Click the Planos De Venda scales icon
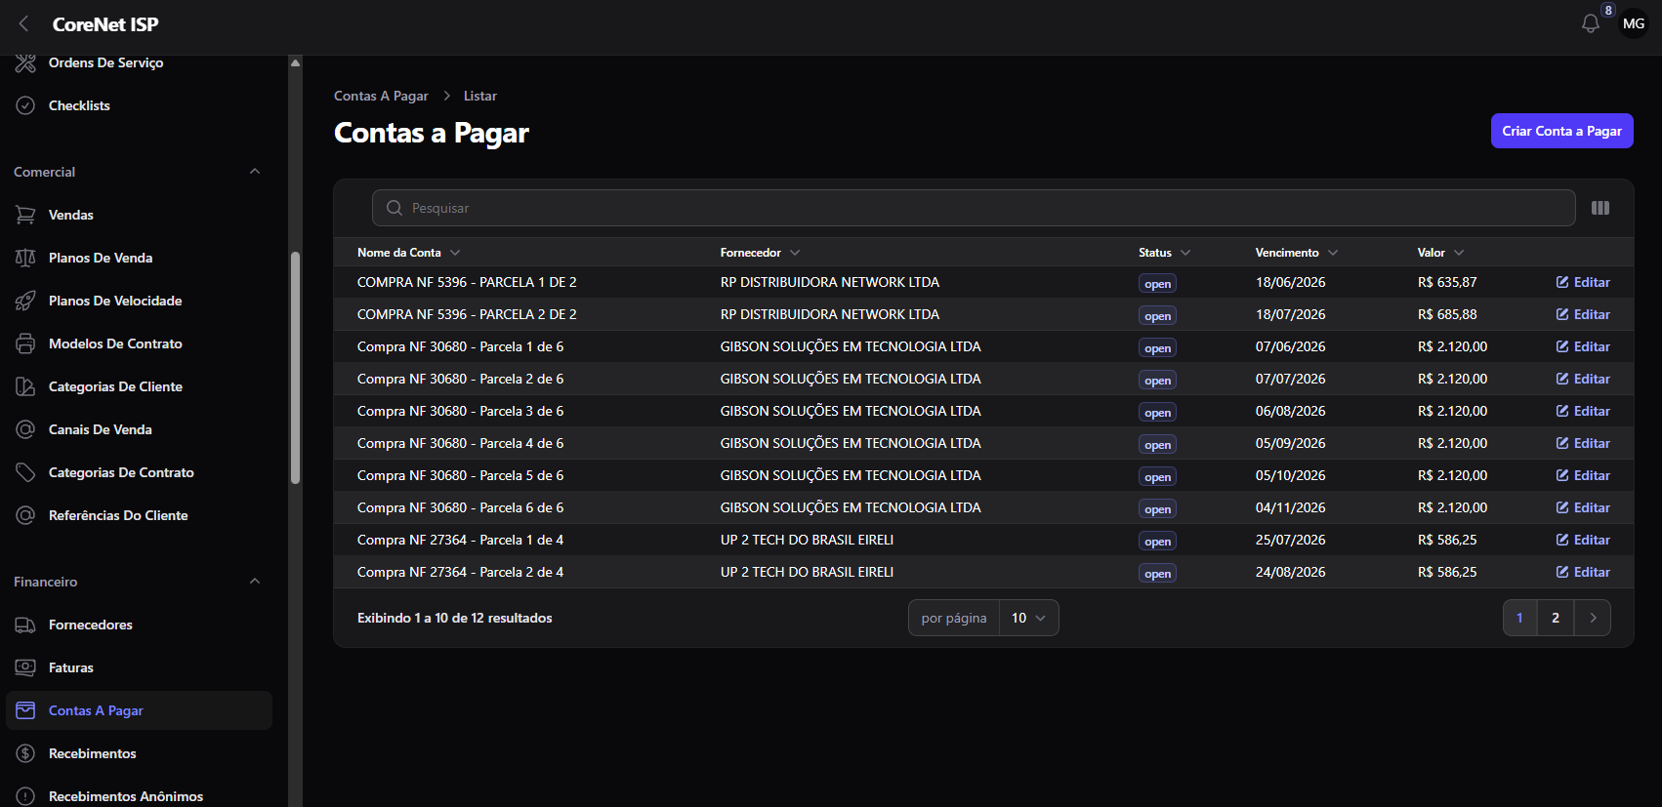The height and width of the screenshot is (807, 1662). pyautogui.click(x=25, y=258)
